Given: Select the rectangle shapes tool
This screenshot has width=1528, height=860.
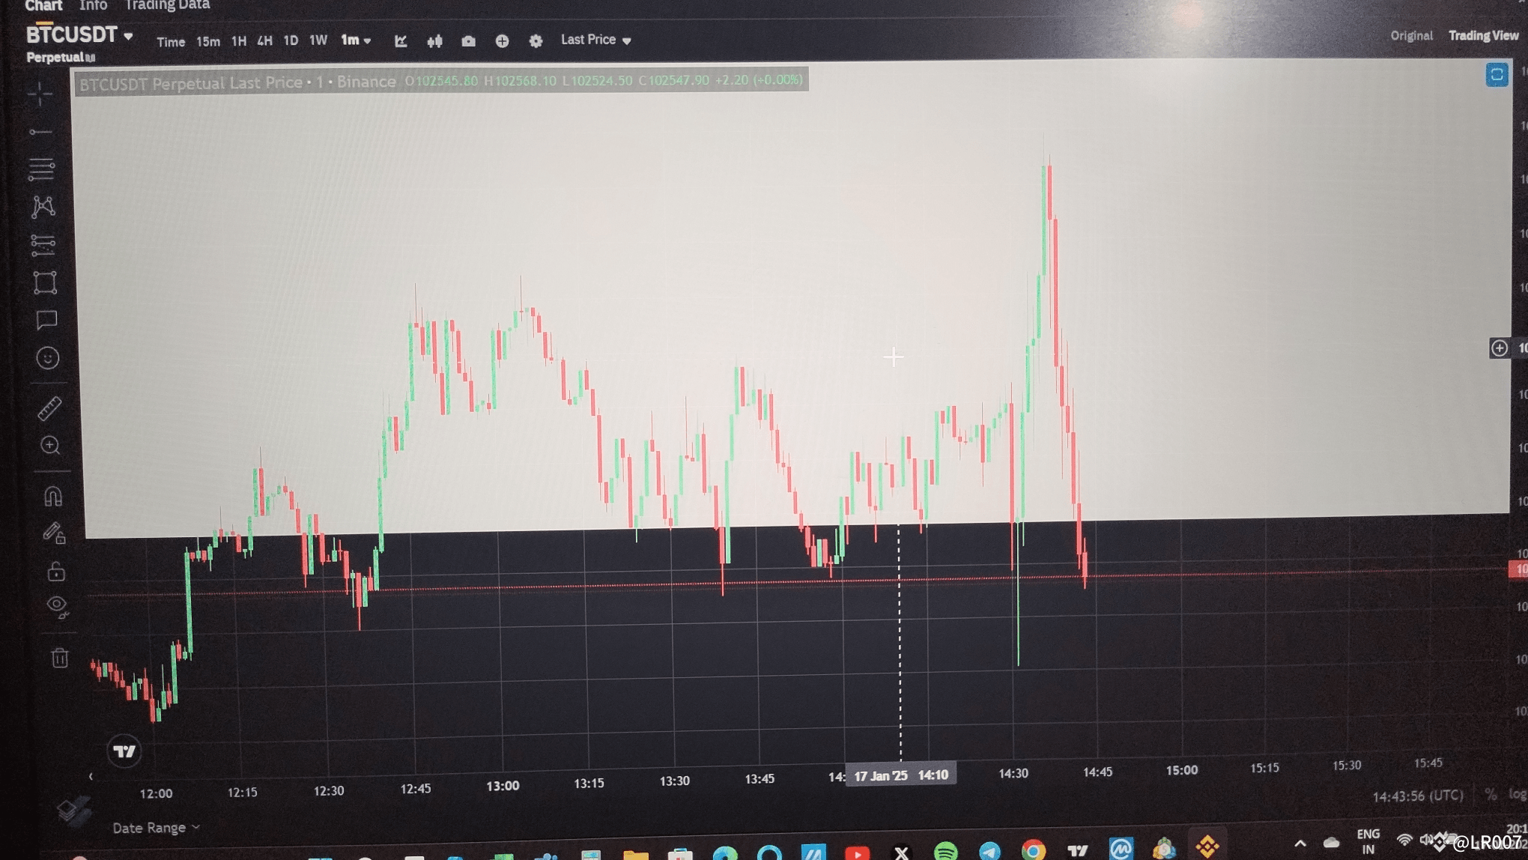Looking at the screenshot, I should pyautogui.click(x=45, y=282).
